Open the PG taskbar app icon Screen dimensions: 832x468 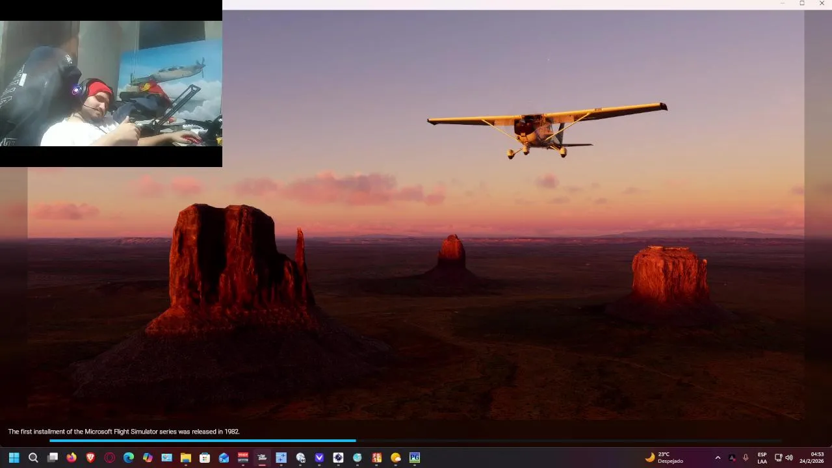(x=415, y=458)
